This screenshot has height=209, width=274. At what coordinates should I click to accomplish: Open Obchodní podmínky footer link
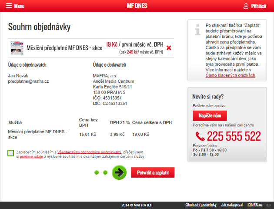point(201,205)
